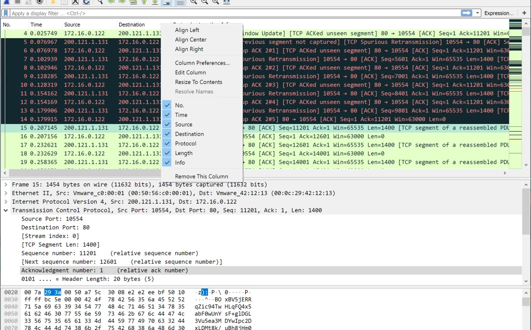The image size is (531, 330).
Task: Click the Zoom In toolbar icon
Action: pyautogui.click(x=193, y=2)
